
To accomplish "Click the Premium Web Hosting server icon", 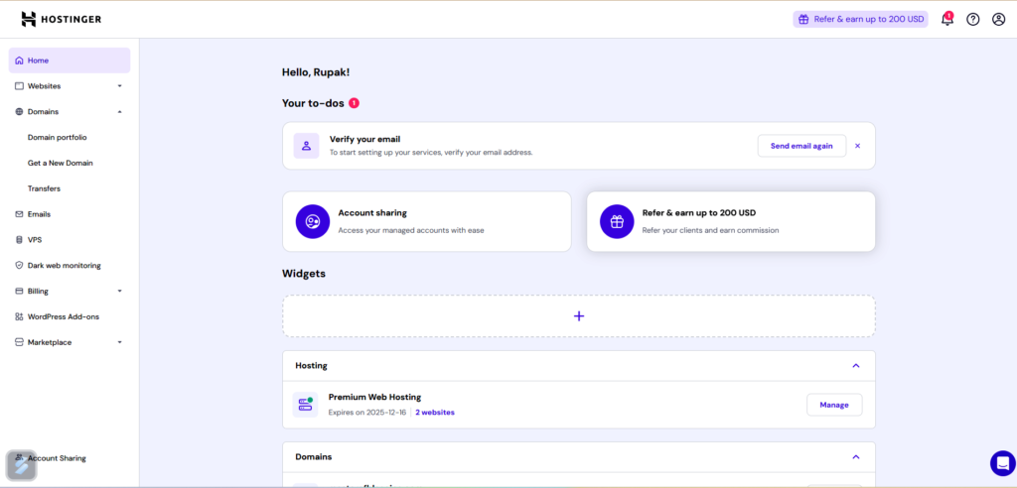I will click(305, 405).
